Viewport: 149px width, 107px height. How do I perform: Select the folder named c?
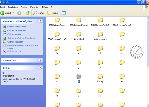pyautogui.click(x=79, y=50)
